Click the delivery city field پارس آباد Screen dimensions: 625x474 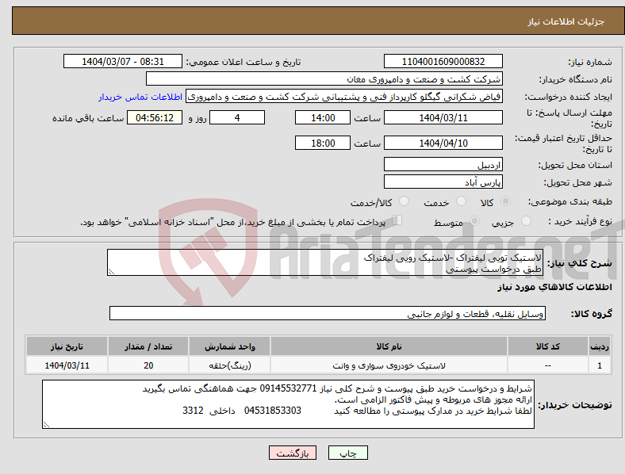(443, 182)
